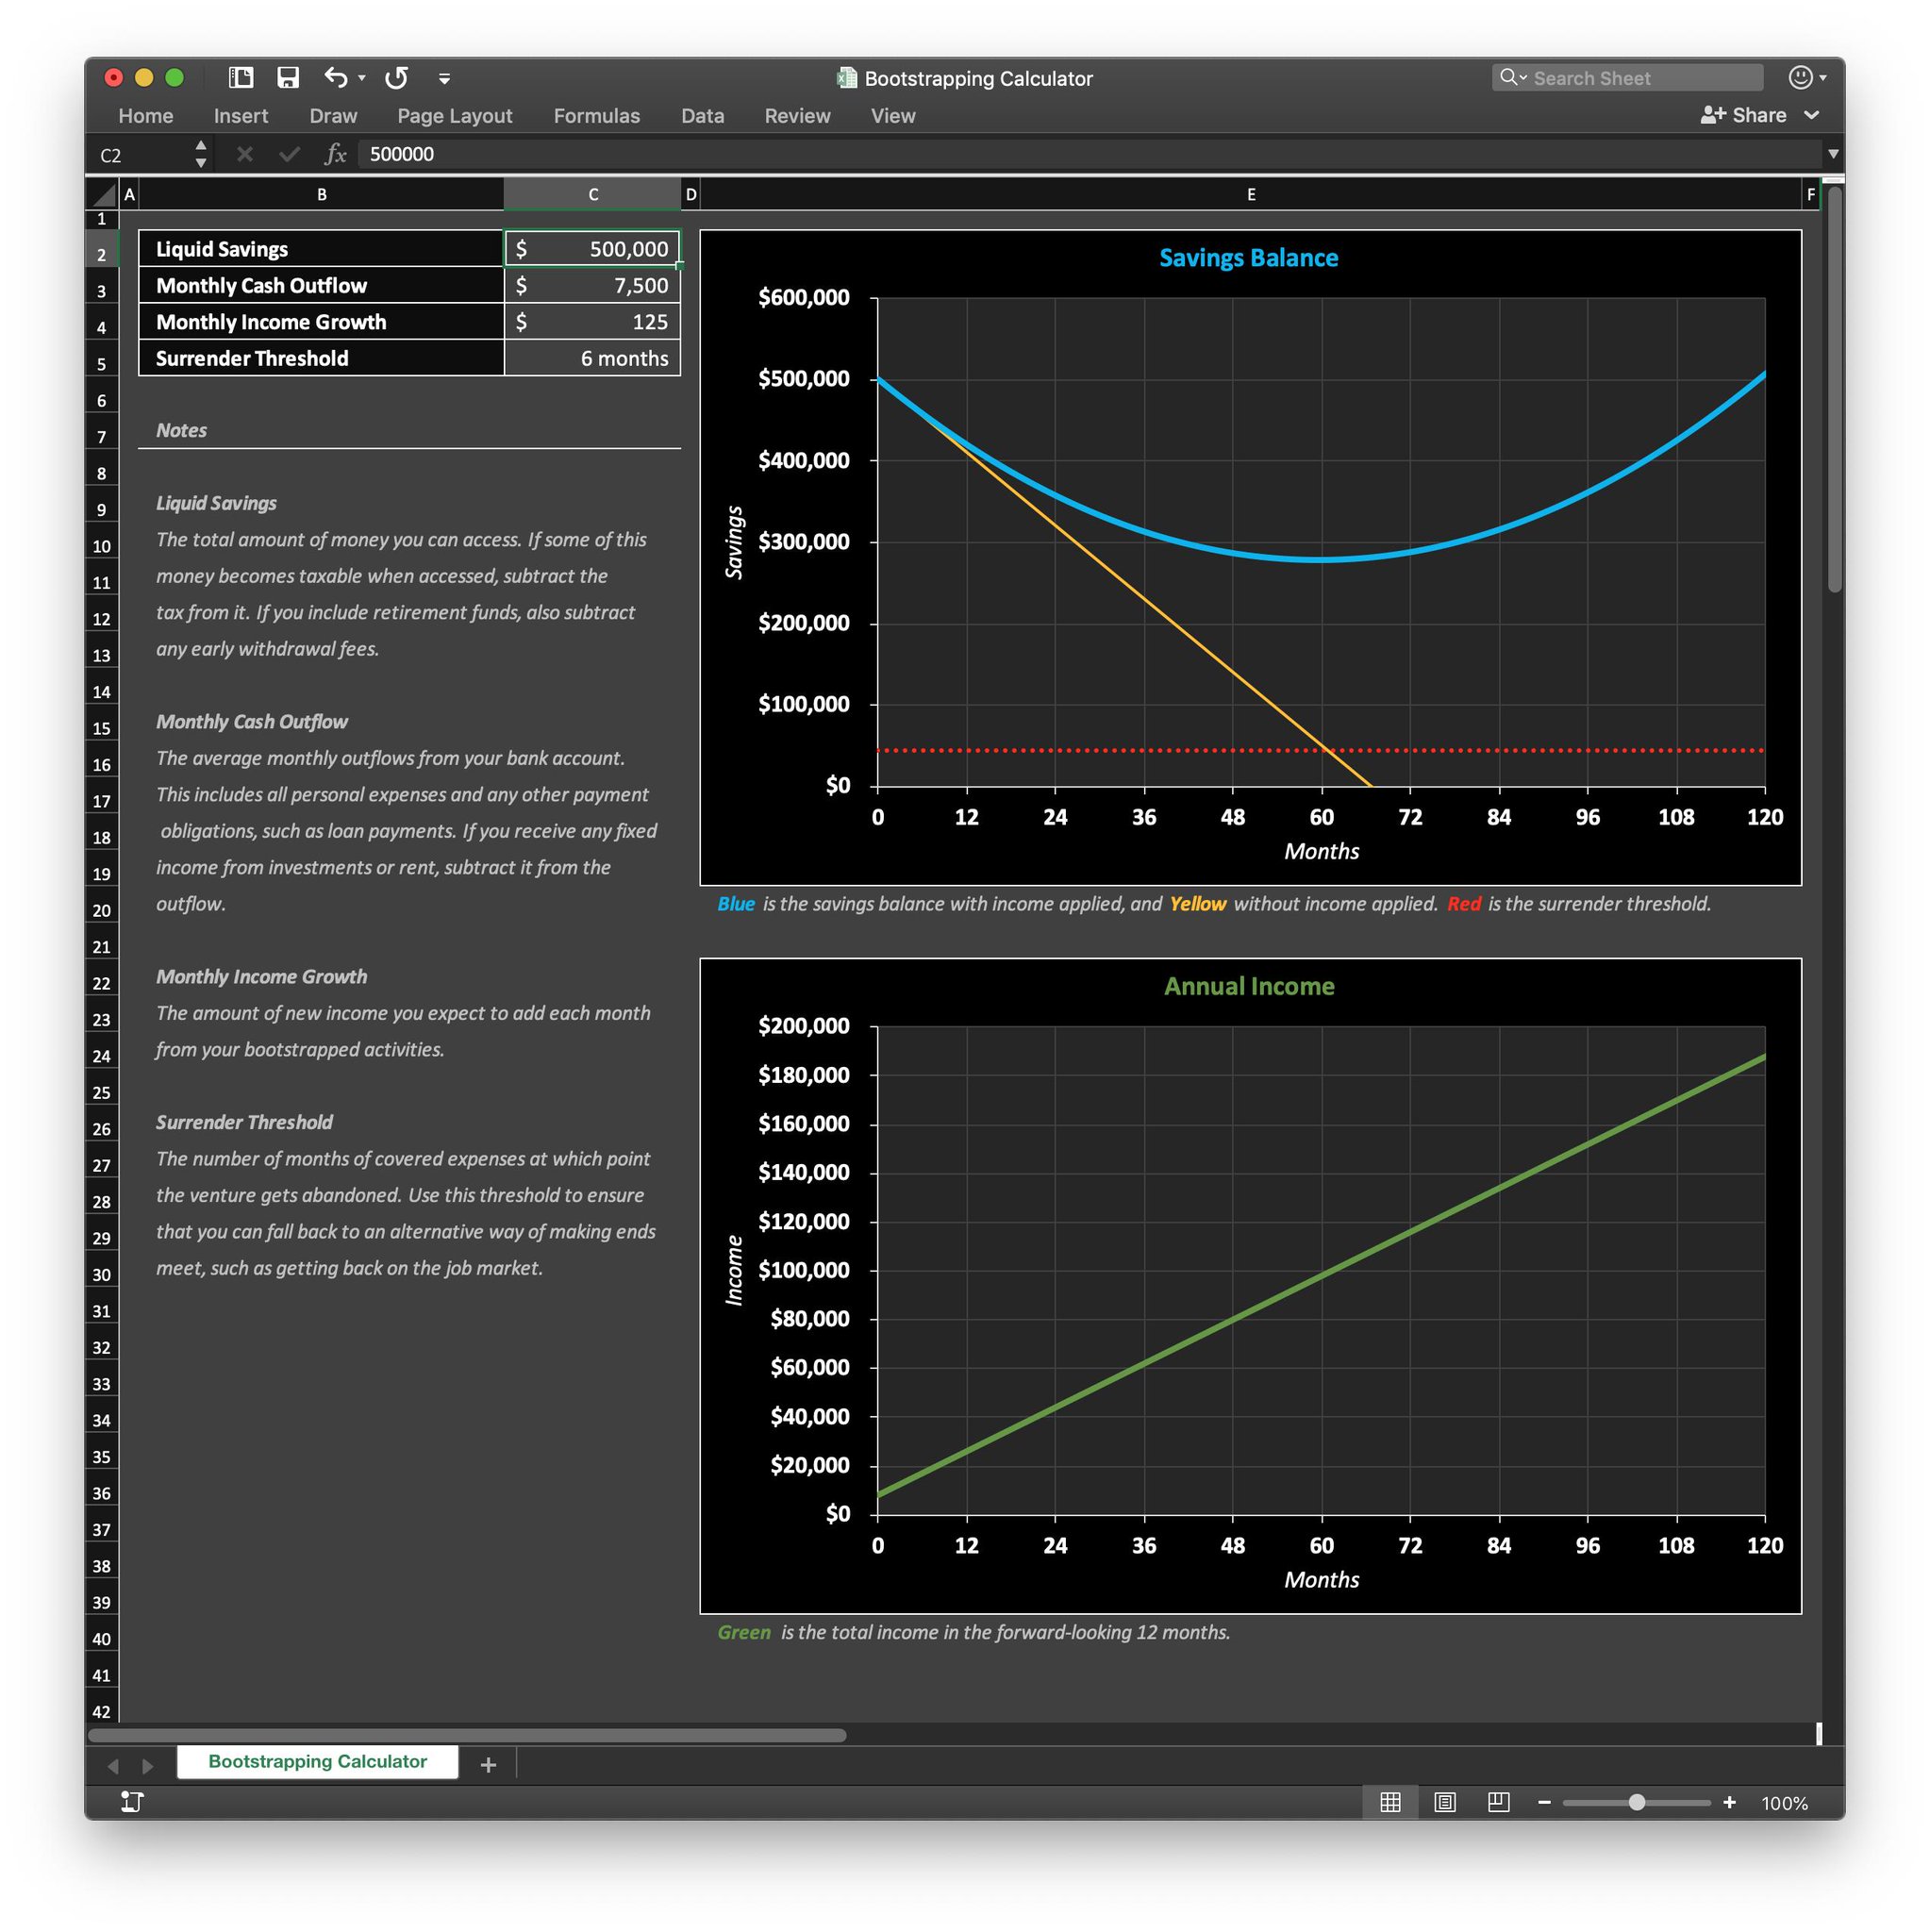Screen dimensions: 1930x1932
Task: Switch to Page Layout view from status bar
Action: pyautogui.click(x=1444, y=1803)
